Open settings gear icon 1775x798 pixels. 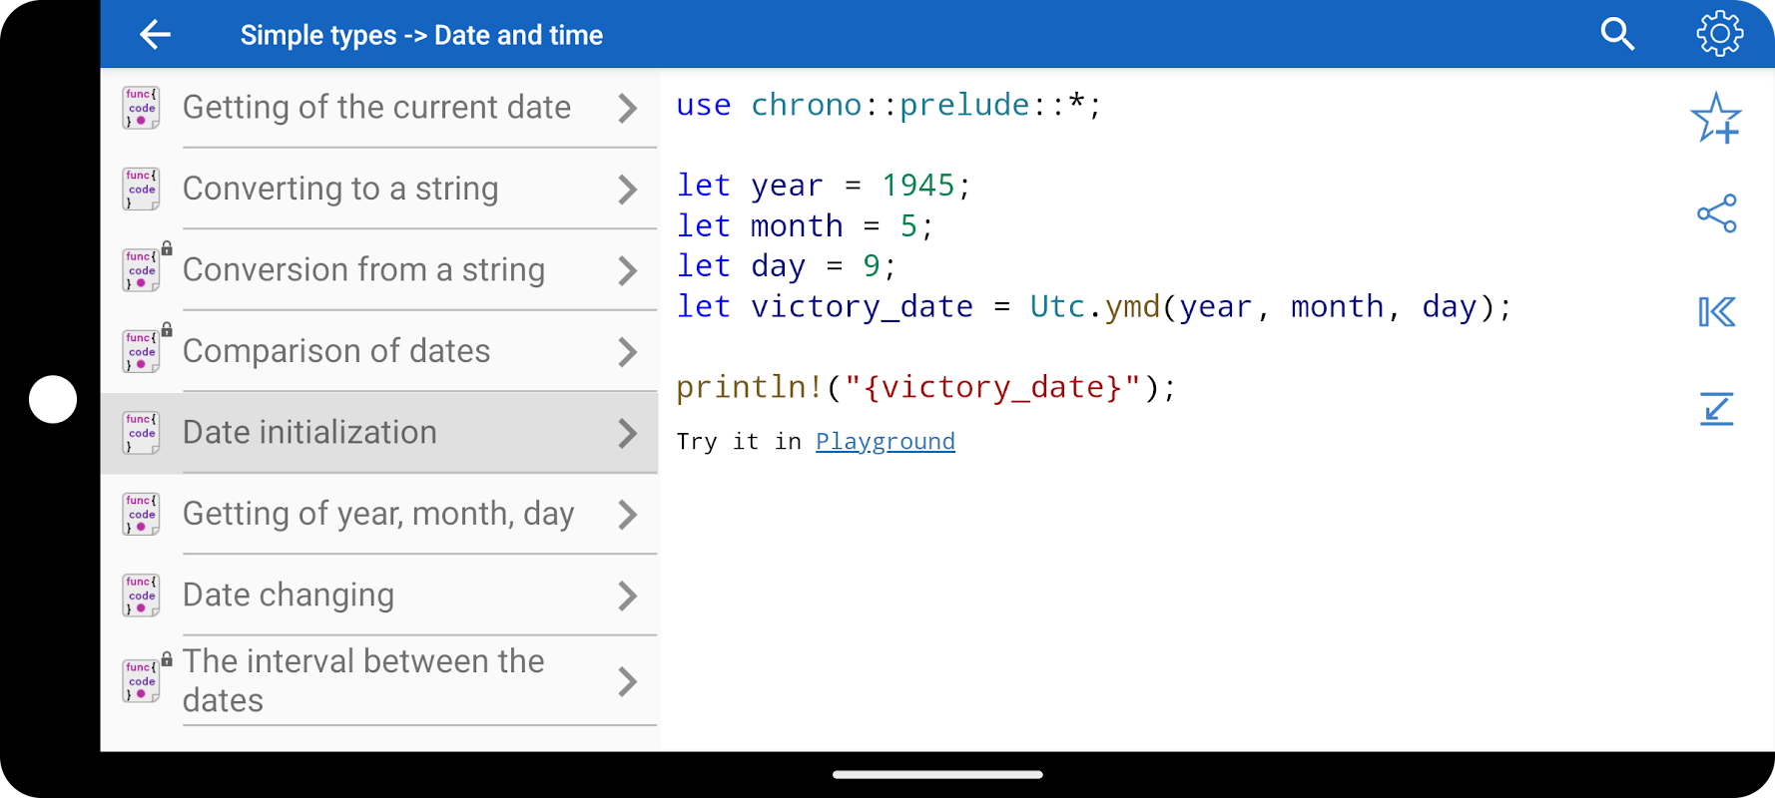1719,35
